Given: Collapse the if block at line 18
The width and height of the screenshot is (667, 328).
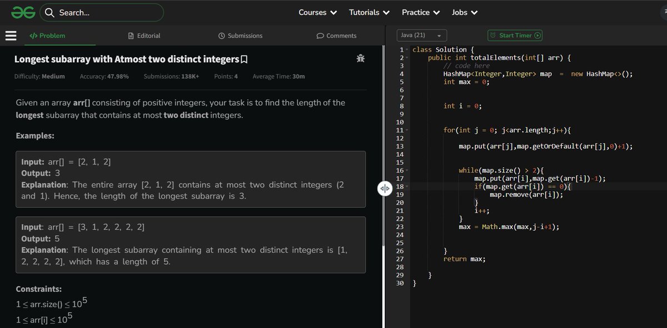Looking at the screenshot, I should click(x=407, y=187).
